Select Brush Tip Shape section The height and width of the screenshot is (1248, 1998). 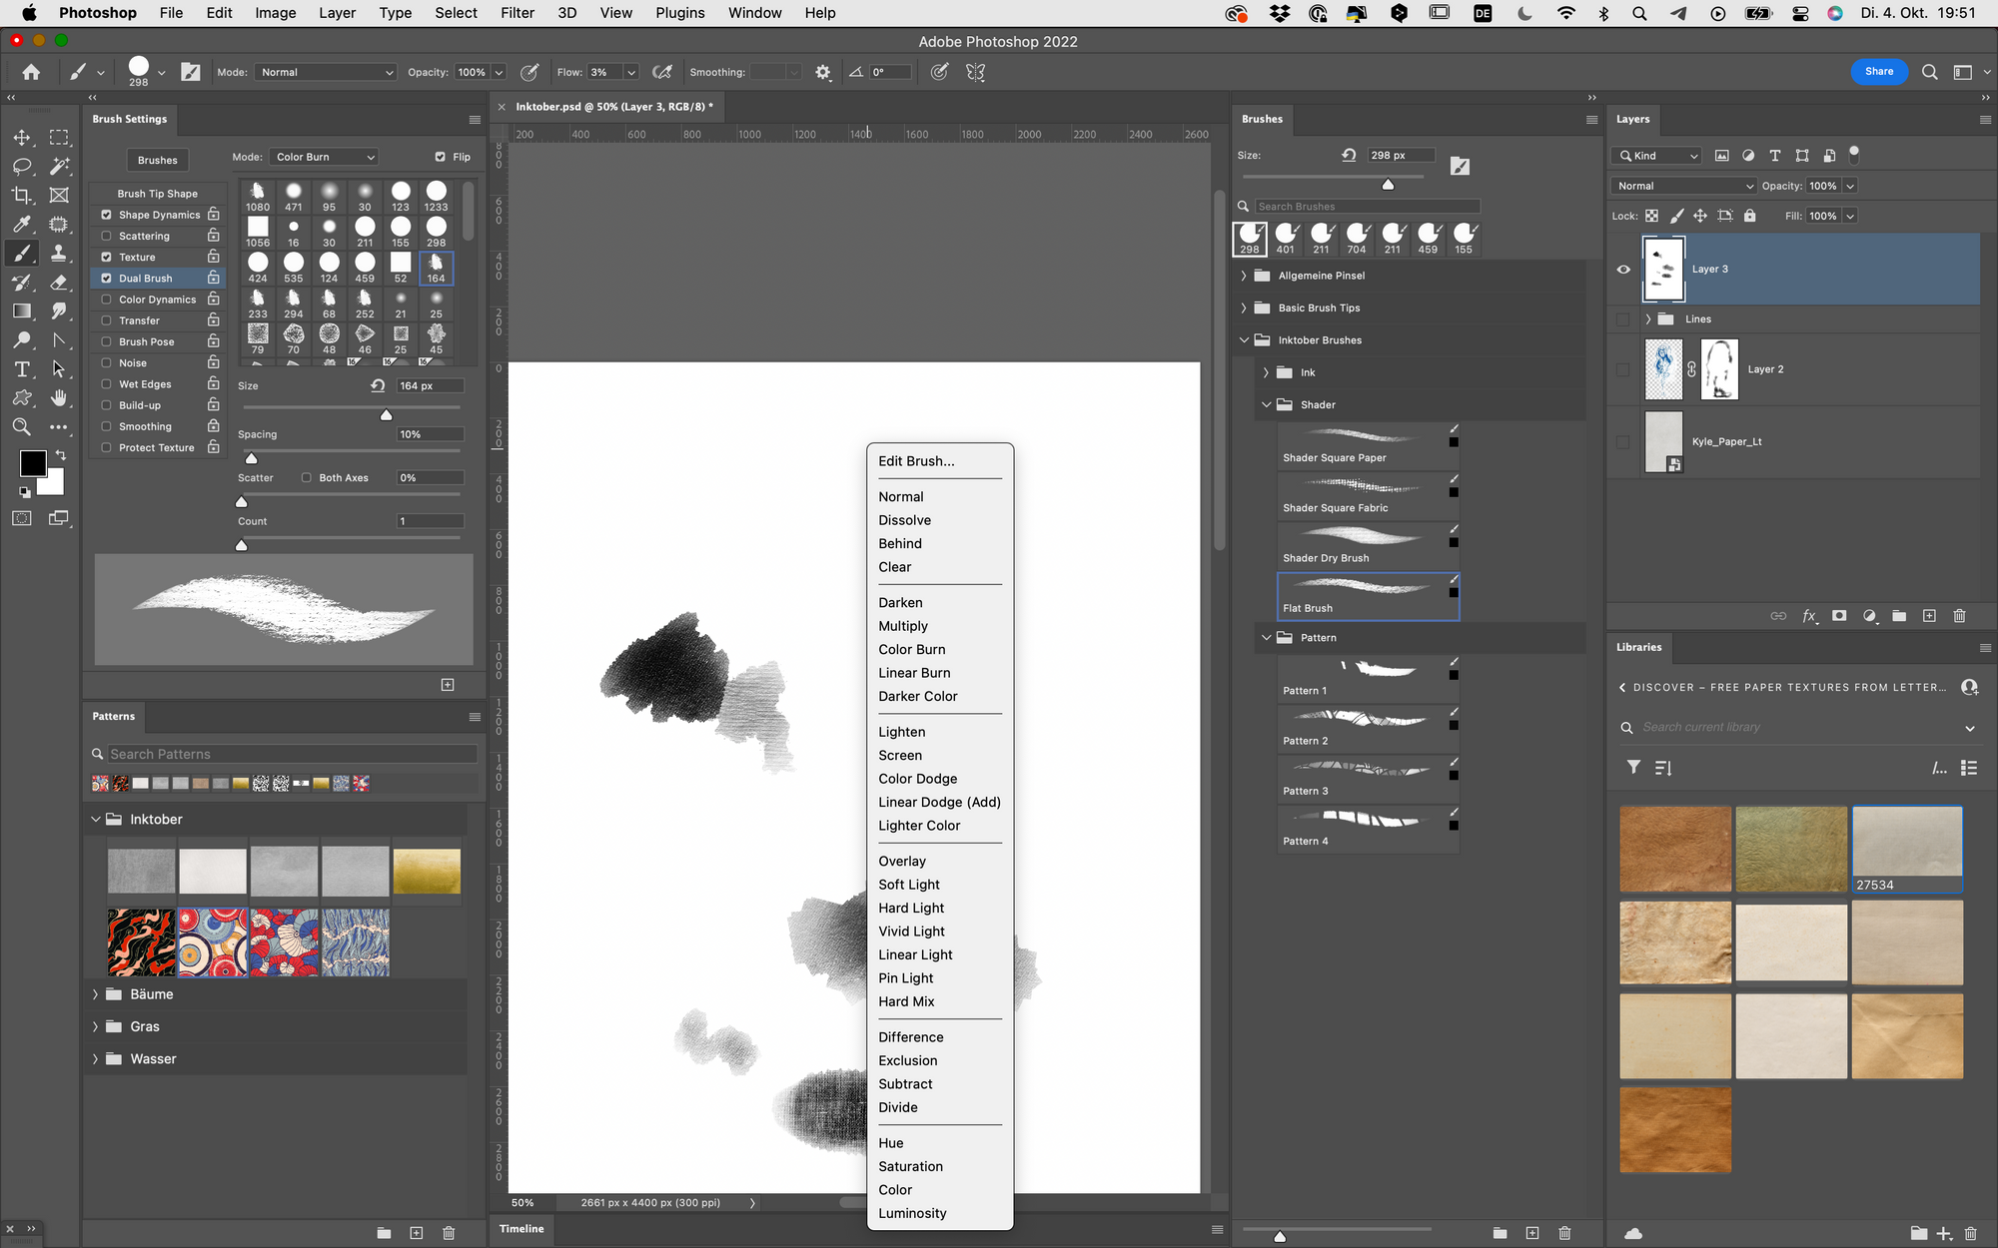tap(157, 194)
